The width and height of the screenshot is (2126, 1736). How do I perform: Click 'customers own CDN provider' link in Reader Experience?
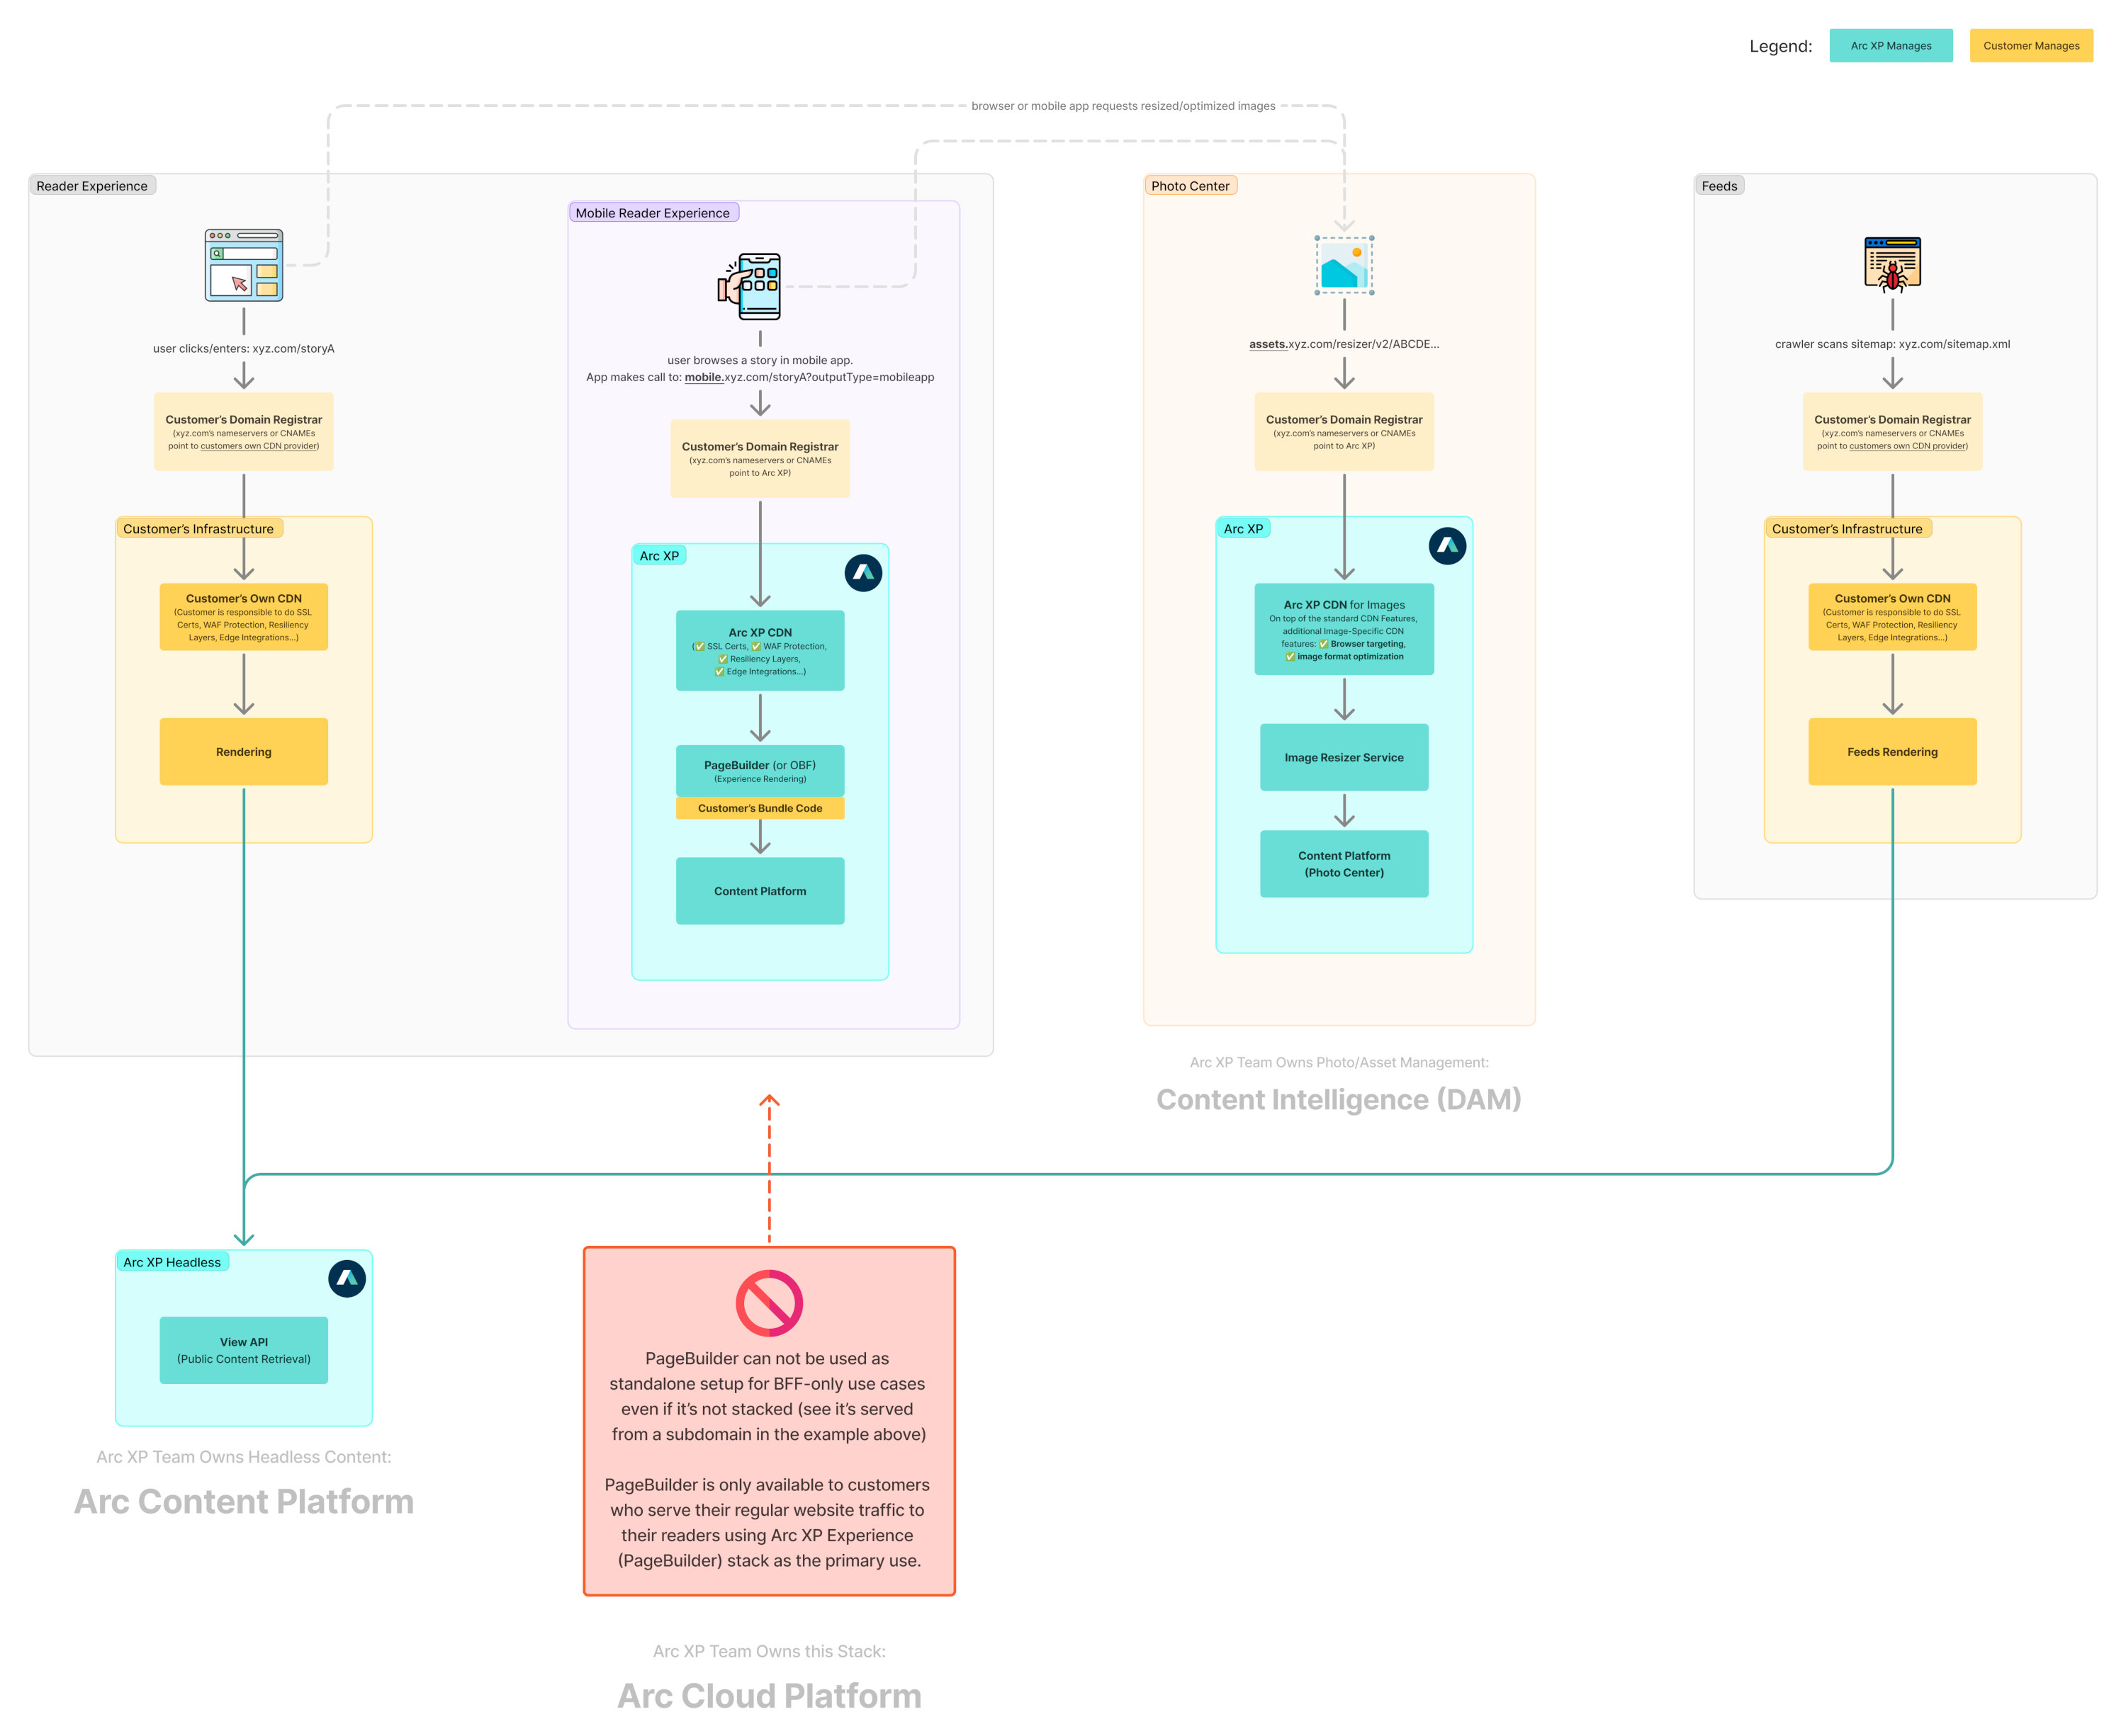[x=259, y=446]
